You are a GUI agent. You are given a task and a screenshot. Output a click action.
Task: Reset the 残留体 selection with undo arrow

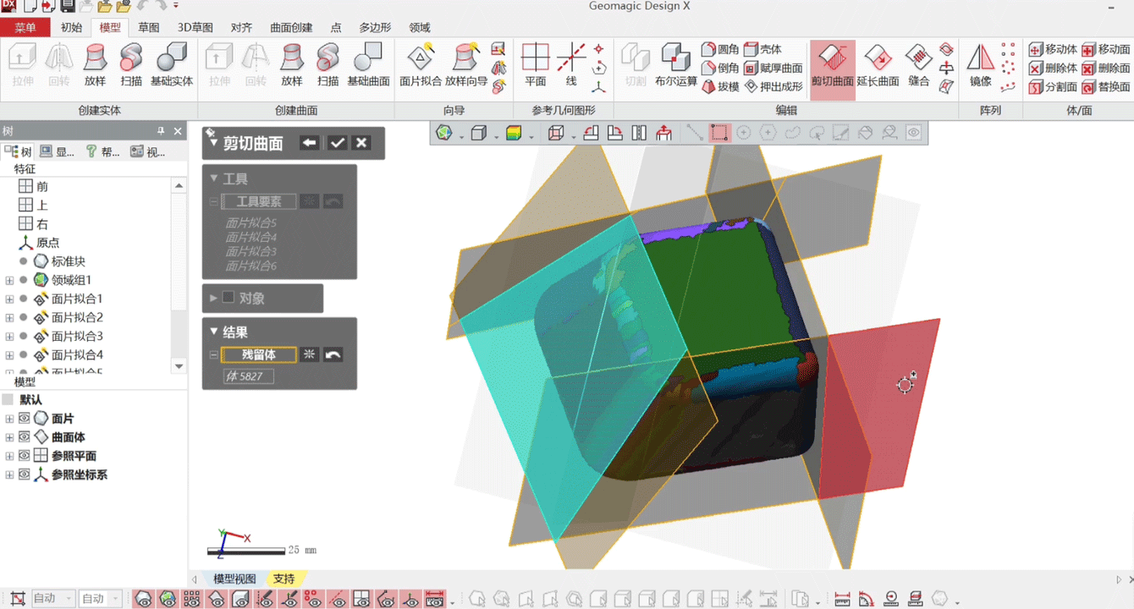333,354
